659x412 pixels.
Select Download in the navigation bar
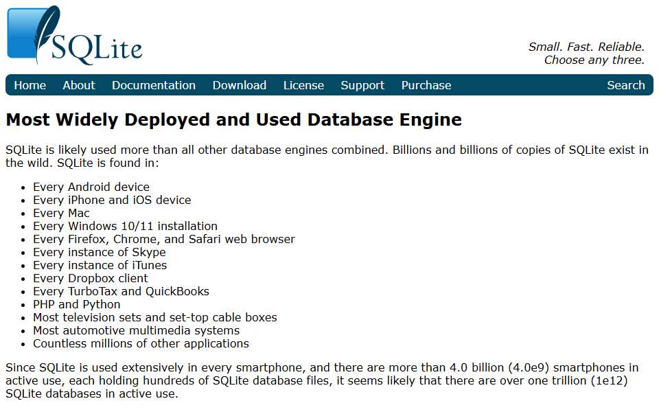pos(239,85)
